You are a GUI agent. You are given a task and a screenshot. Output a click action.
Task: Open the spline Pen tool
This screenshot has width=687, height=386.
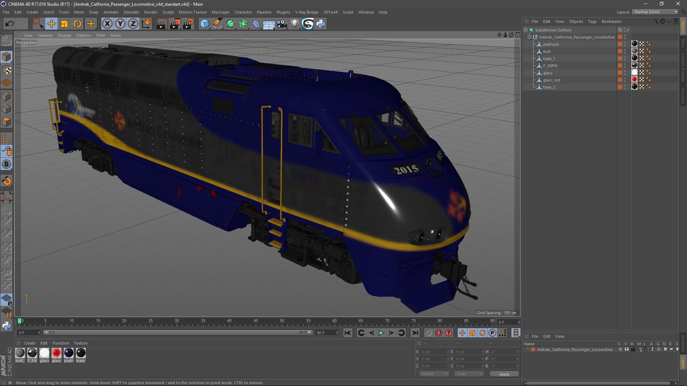217,24
